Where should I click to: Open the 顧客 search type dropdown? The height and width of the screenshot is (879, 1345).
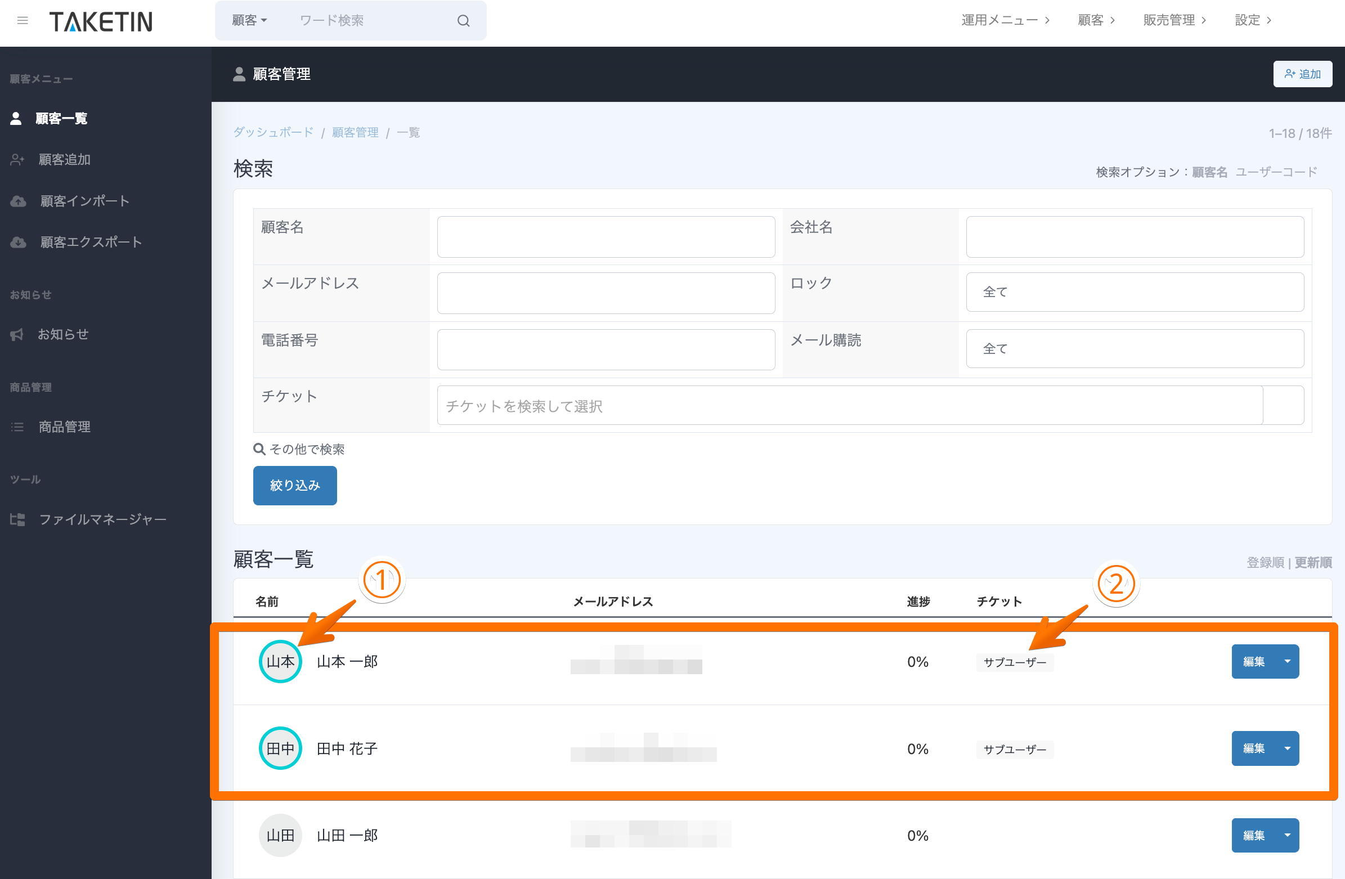(x=249, y=21)
